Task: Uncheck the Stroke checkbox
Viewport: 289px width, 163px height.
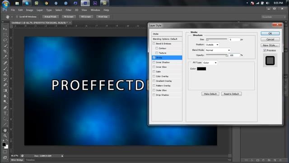Action: 154,58
